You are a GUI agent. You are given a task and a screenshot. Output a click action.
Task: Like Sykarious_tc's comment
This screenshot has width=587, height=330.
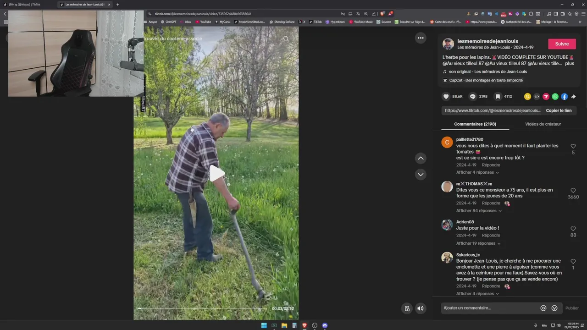tap(573, 261)
